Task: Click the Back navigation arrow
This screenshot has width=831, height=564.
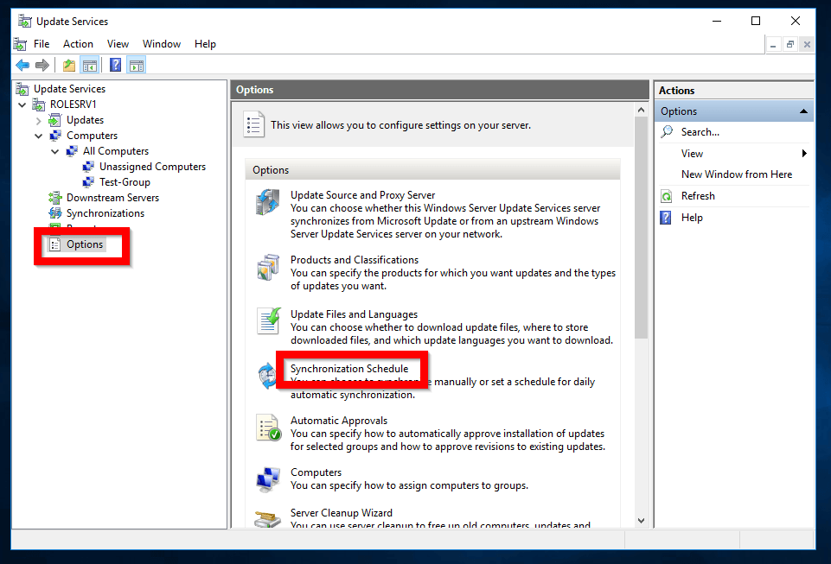Action: 22,64
